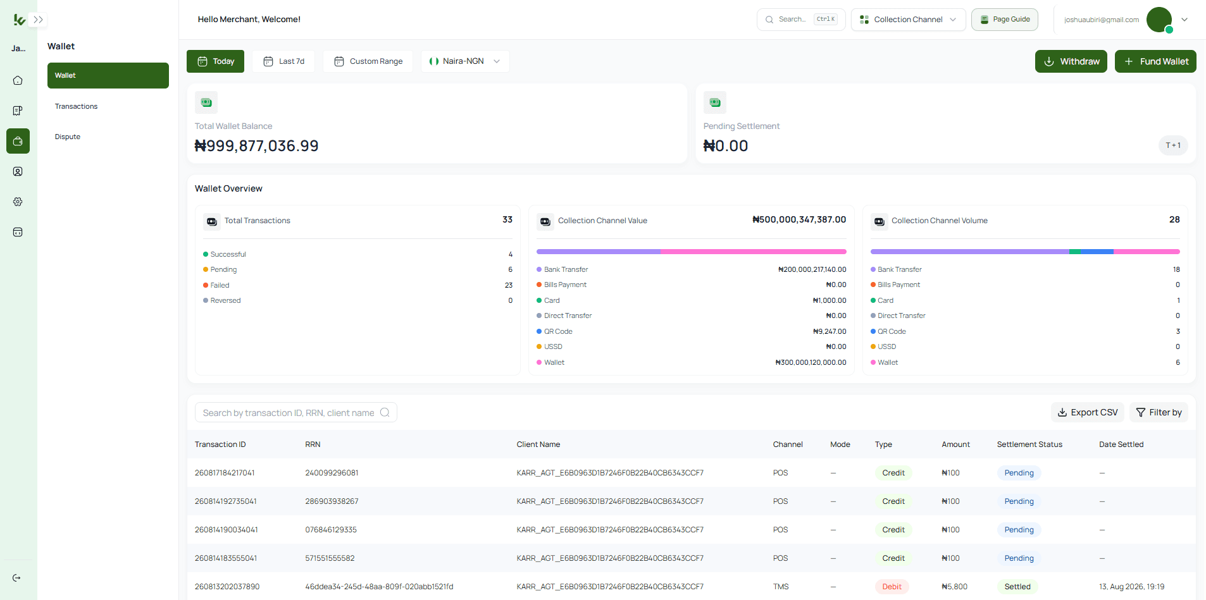Click the green Successful status dot

pos(206,254)
